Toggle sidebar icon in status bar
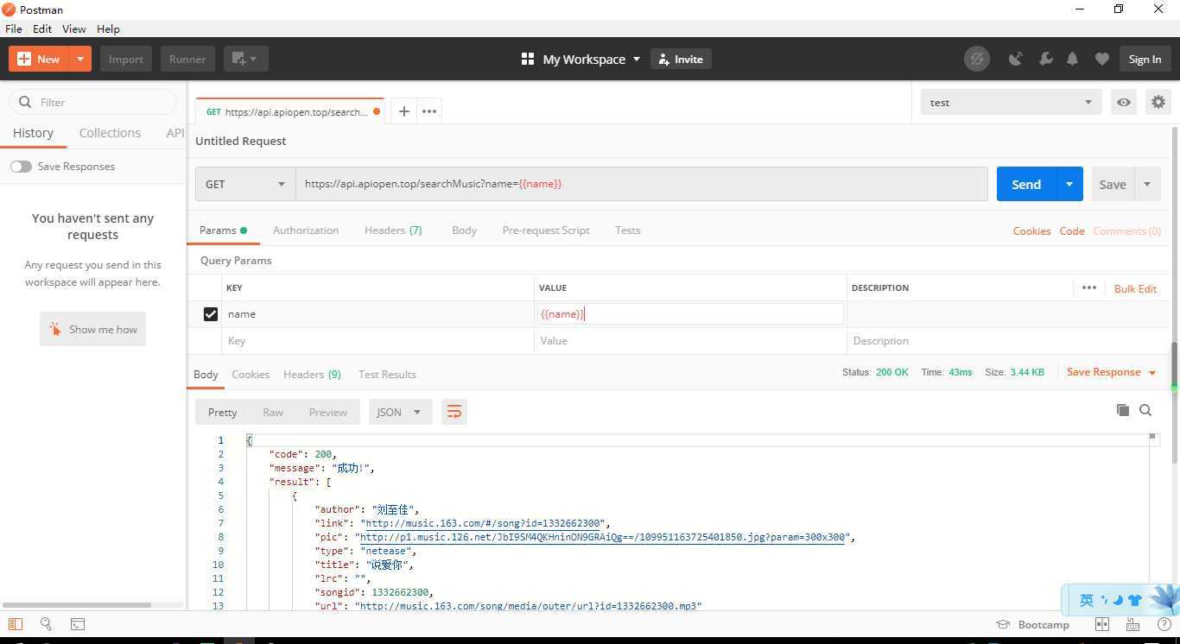The height and width of the screenshot is (644, 1180). 16,624
